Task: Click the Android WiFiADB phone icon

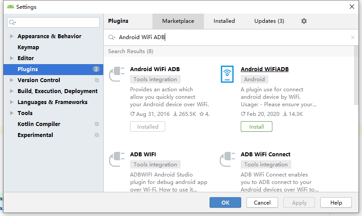Action: click(x=227, y=74)
